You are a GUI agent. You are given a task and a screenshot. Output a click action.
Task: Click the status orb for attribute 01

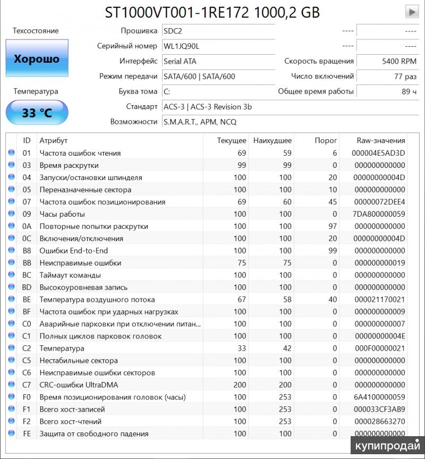tap(12, 153)
